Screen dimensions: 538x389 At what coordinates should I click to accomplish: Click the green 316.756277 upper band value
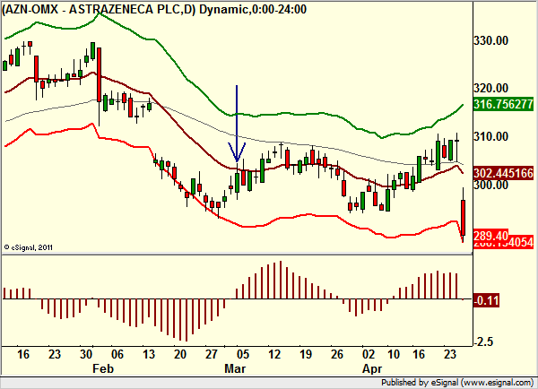503,104
